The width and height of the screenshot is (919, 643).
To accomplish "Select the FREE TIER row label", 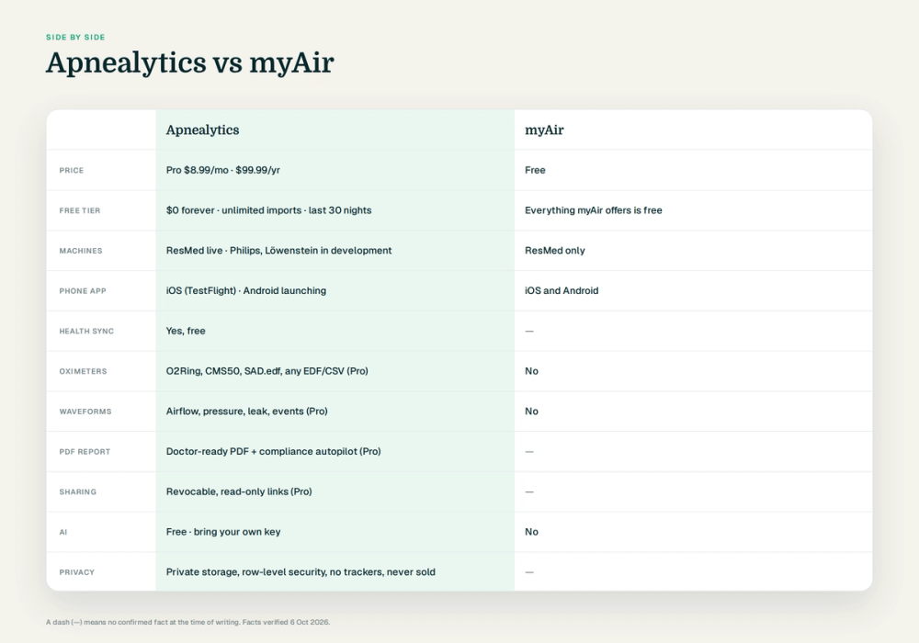I will coord(80,211).
